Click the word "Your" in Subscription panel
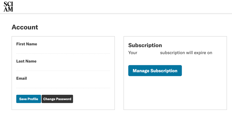The width and height of the screenshot is (232, 114). 133,53
